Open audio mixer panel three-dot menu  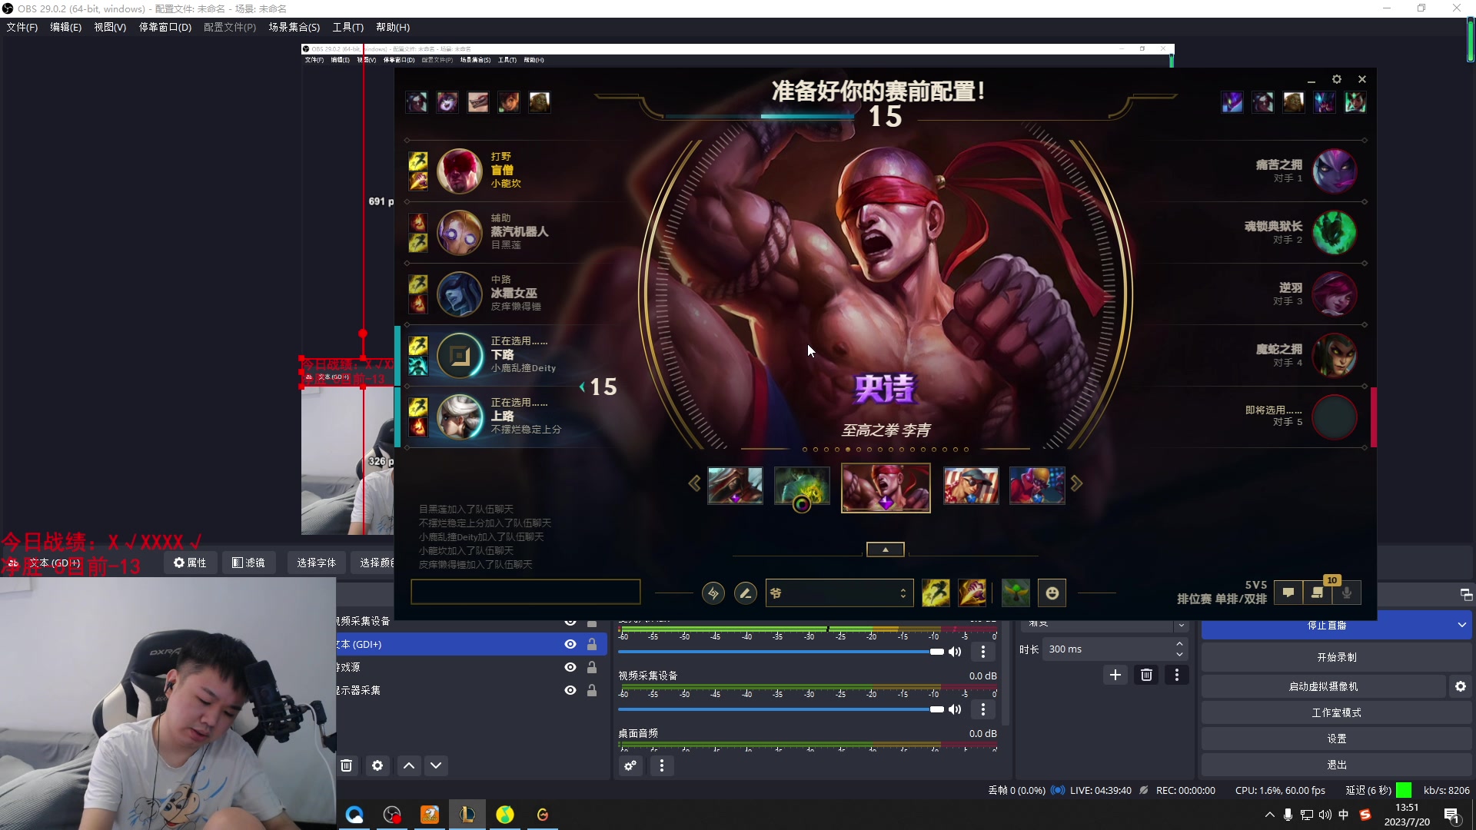tap(662, 765)
